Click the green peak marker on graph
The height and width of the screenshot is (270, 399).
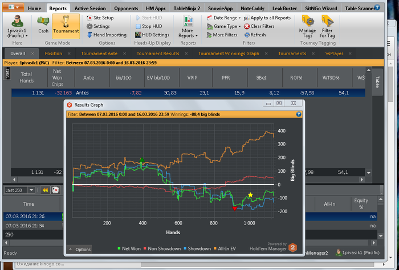[x=142, y=160]
